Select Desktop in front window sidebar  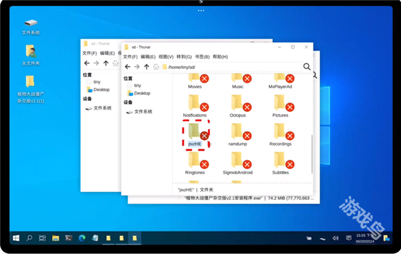139,93
